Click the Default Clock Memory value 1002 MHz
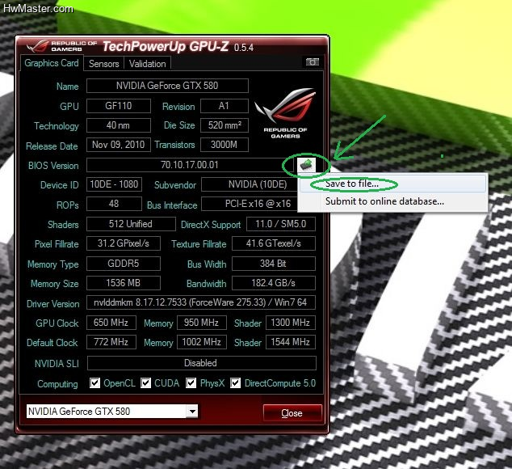This screenshot has width=512, height=469. coord(201,342)
